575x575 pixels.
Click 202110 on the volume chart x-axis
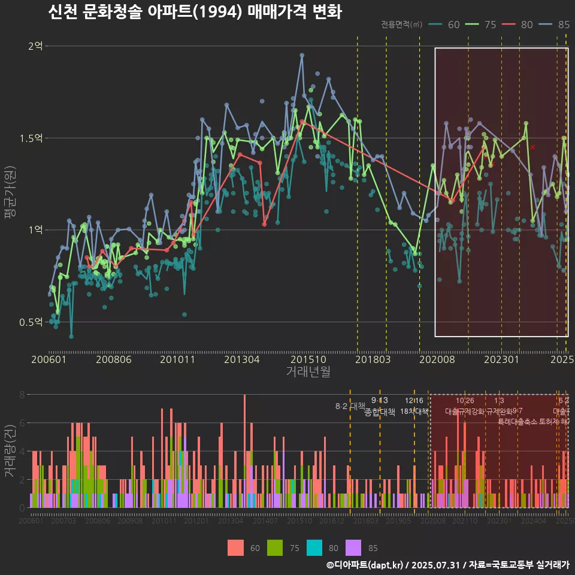(x=465, y=520)
